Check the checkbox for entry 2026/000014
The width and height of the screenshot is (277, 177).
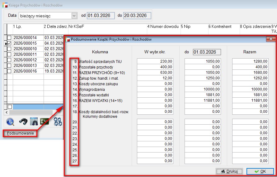tap(9, 38)
